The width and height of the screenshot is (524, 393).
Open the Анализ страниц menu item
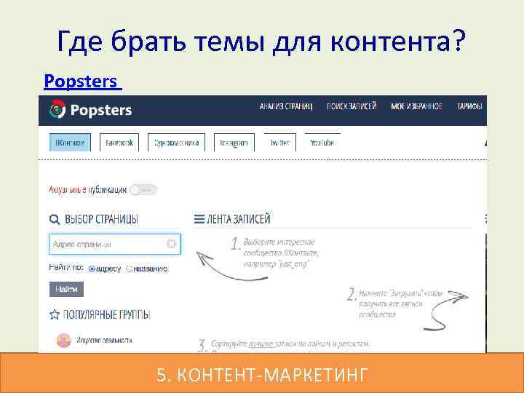click(x=286, y=106)
